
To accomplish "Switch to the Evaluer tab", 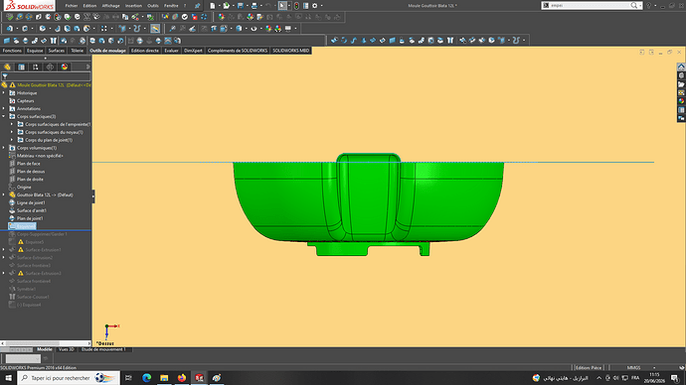I will (x=171, y=51).
